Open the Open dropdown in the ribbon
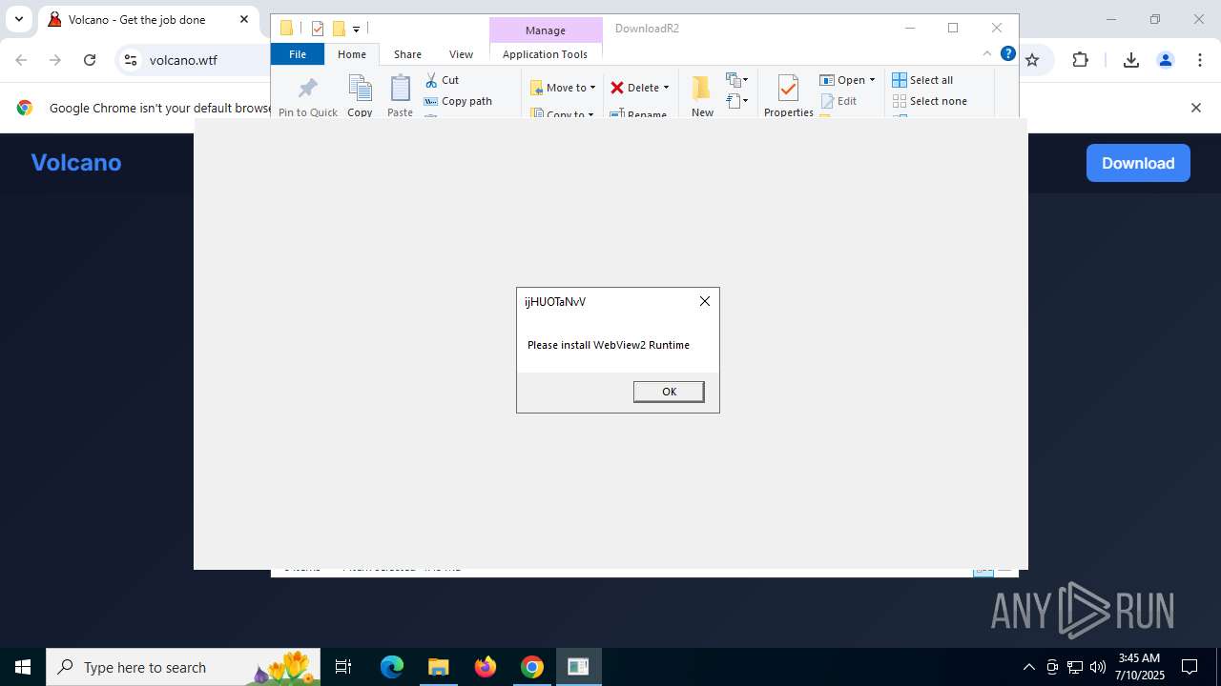 click(847, 80)
